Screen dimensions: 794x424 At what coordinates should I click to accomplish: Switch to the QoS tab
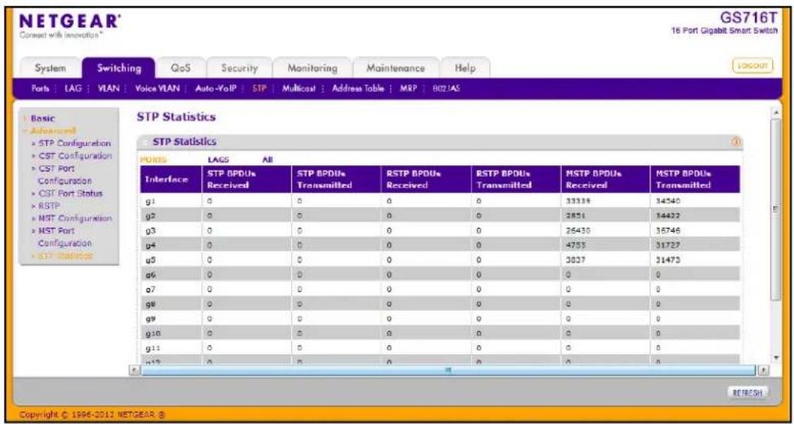[181, 68]
